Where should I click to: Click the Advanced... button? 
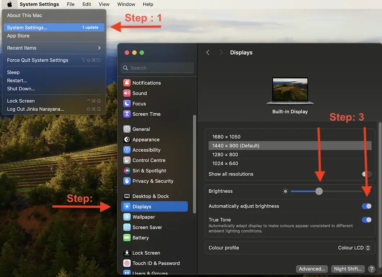click(312, 269)
